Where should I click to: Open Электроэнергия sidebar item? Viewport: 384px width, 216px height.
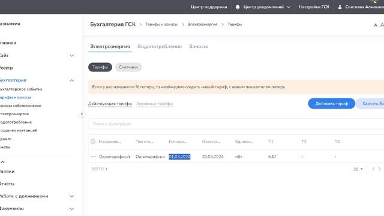coord(14,114)
